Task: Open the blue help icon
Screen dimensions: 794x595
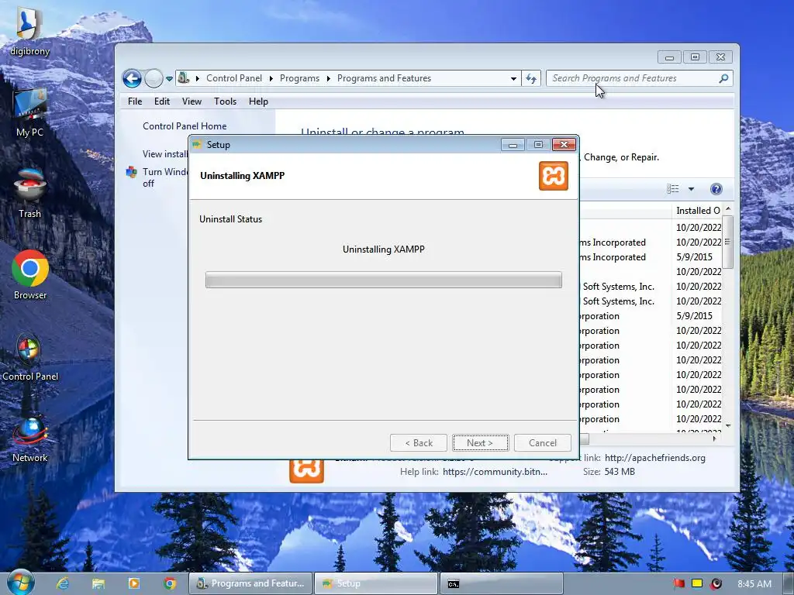Action: point(716,189)
